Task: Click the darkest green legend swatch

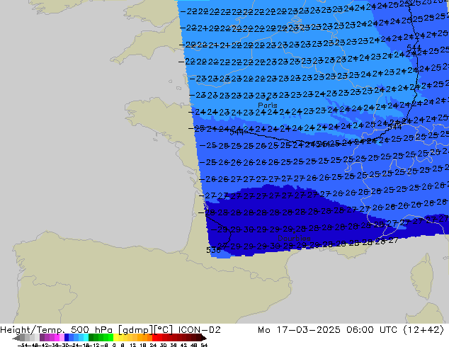Action: pos(91,338)
